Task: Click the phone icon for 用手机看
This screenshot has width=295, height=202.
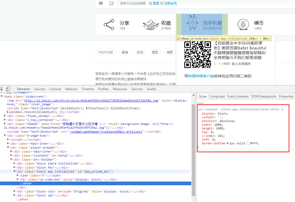Action: 193,23
